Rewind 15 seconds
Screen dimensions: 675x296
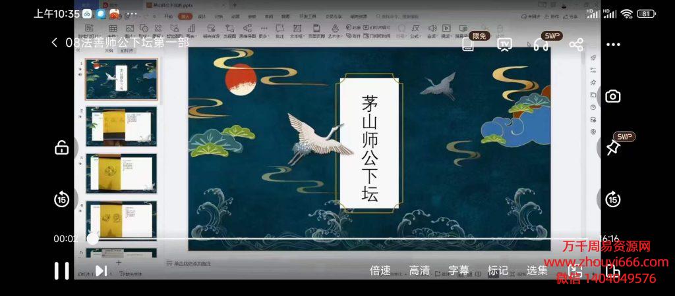coord(62,199)
